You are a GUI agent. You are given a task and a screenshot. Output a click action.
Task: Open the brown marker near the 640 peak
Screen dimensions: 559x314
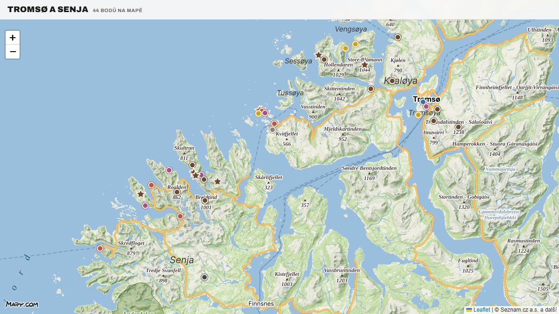tap(398, 37)
